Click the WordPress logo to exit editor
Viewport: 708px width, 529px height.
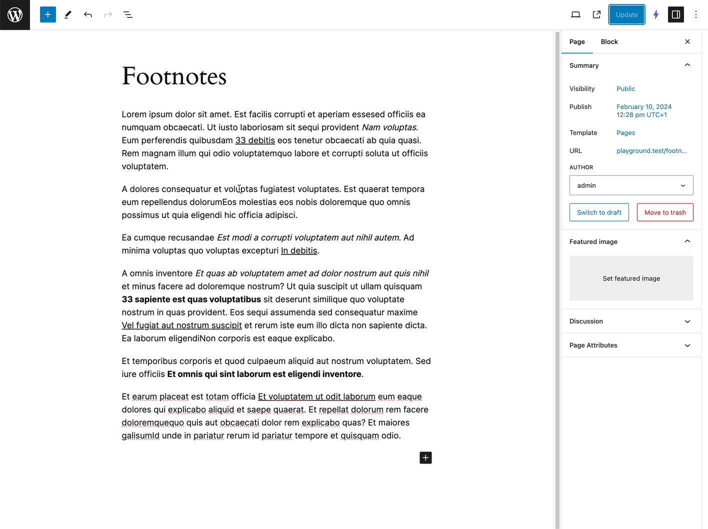tap(15, 15)
